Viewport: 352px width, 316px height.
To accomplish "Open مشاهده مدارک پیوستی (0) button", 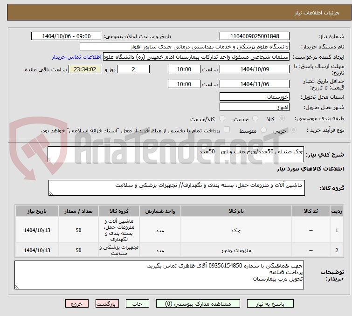I will click(198, 304).
